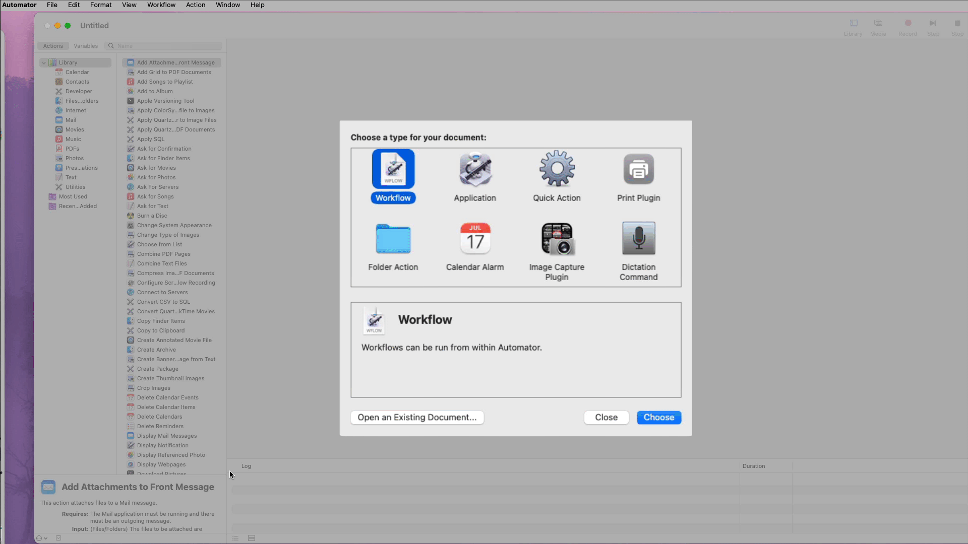Viewport: 968px width, 544px height.
Task: Select Utilities in the Library list
Action: (x=75, y=187)
